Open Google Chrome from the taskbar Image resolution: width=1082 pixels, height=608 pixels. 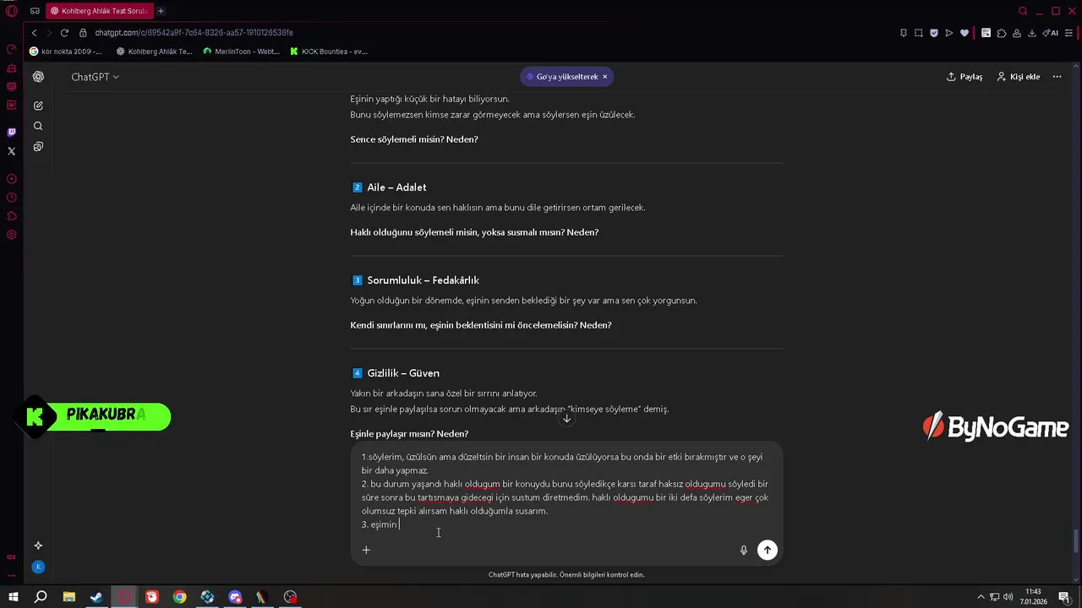click(179, 597)
